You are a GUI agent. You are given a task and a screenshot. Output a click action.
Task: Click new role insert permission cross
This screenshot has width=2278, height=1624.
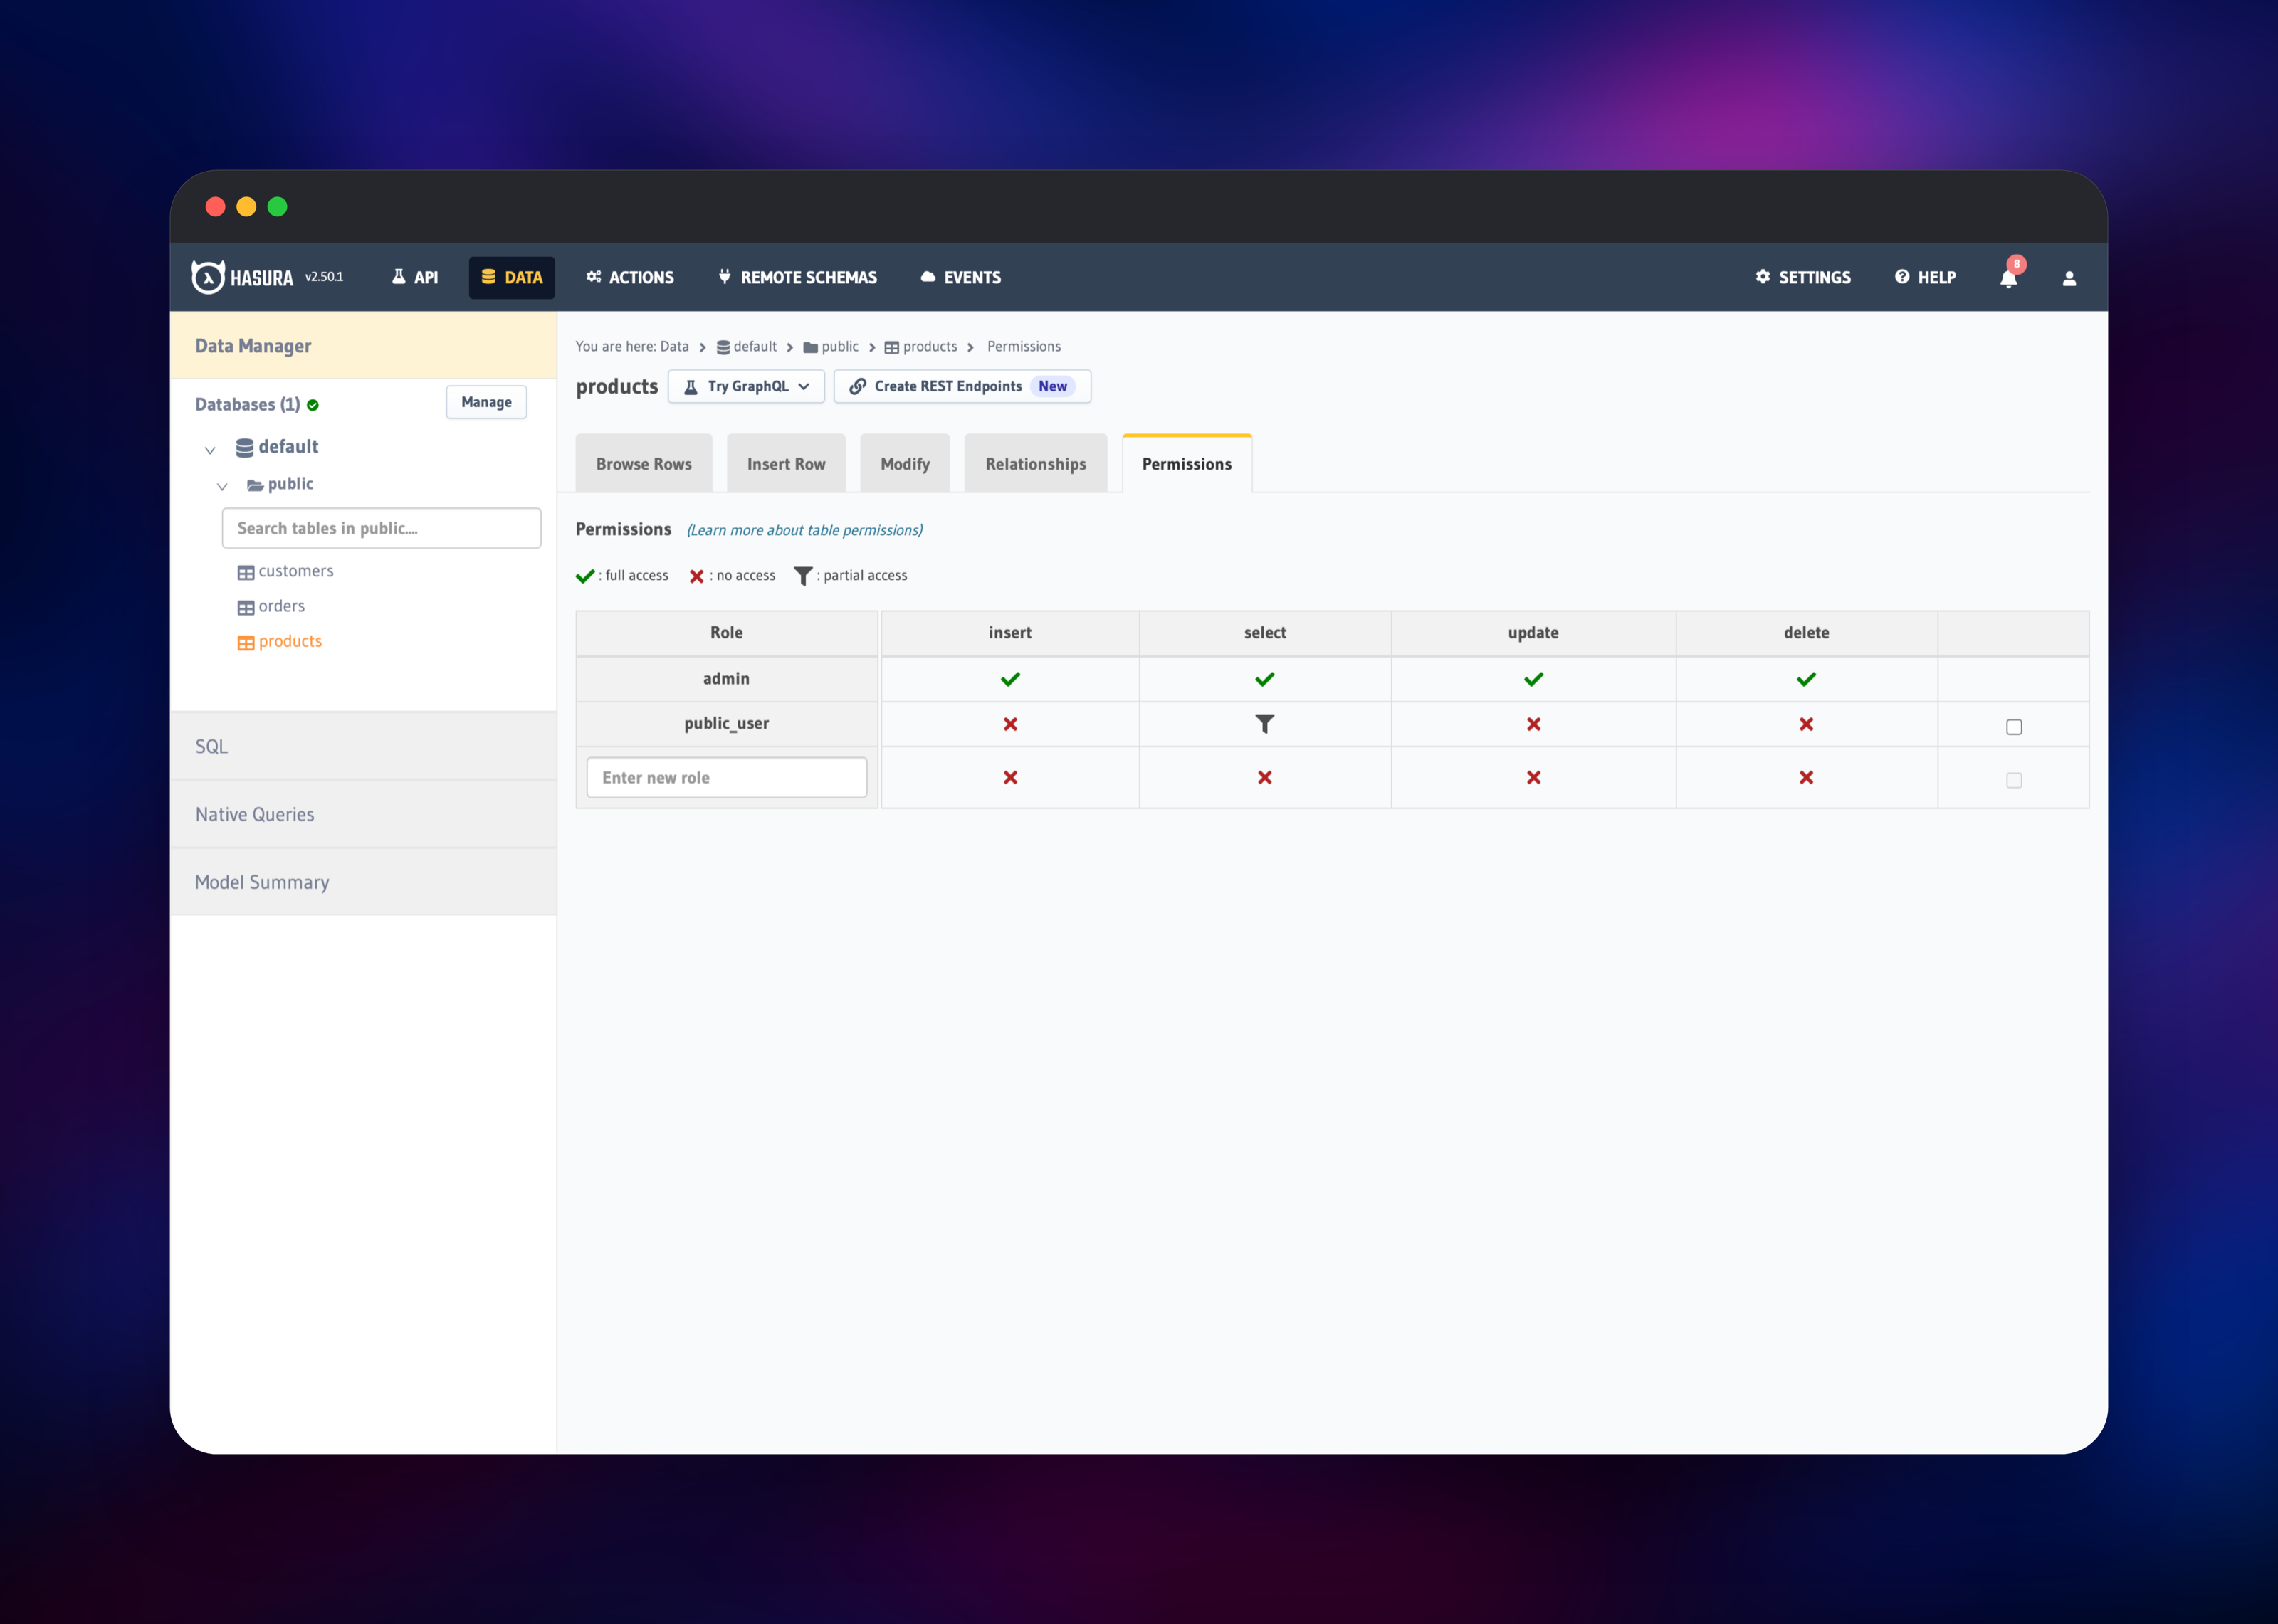point(1010,777)
